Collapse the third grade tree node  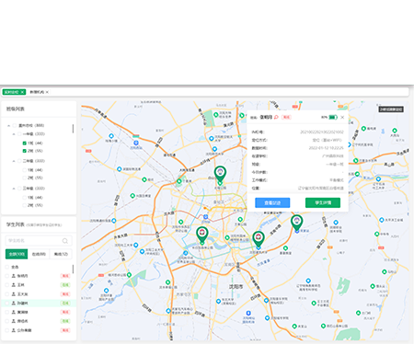[14, 189]
